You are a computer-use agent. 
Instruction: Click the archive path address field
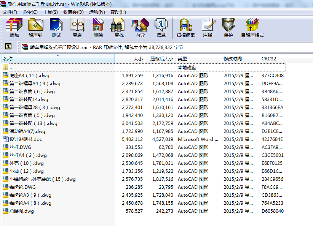[167, 47]
